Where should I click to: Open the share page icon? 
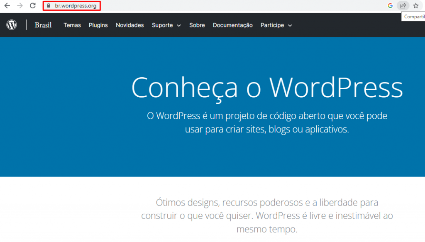click(x=403, y=6)
